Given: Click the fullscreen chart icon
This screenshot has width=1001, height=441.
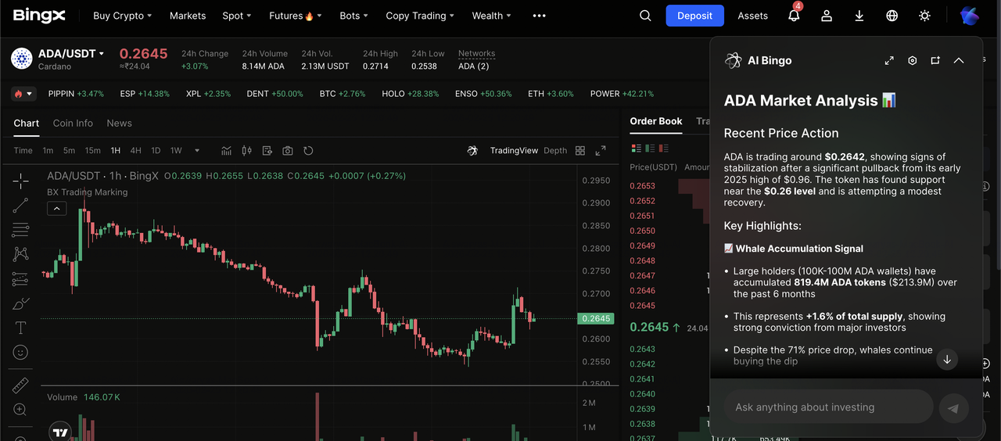Looking at the screenshot, I should pos(601,151).
